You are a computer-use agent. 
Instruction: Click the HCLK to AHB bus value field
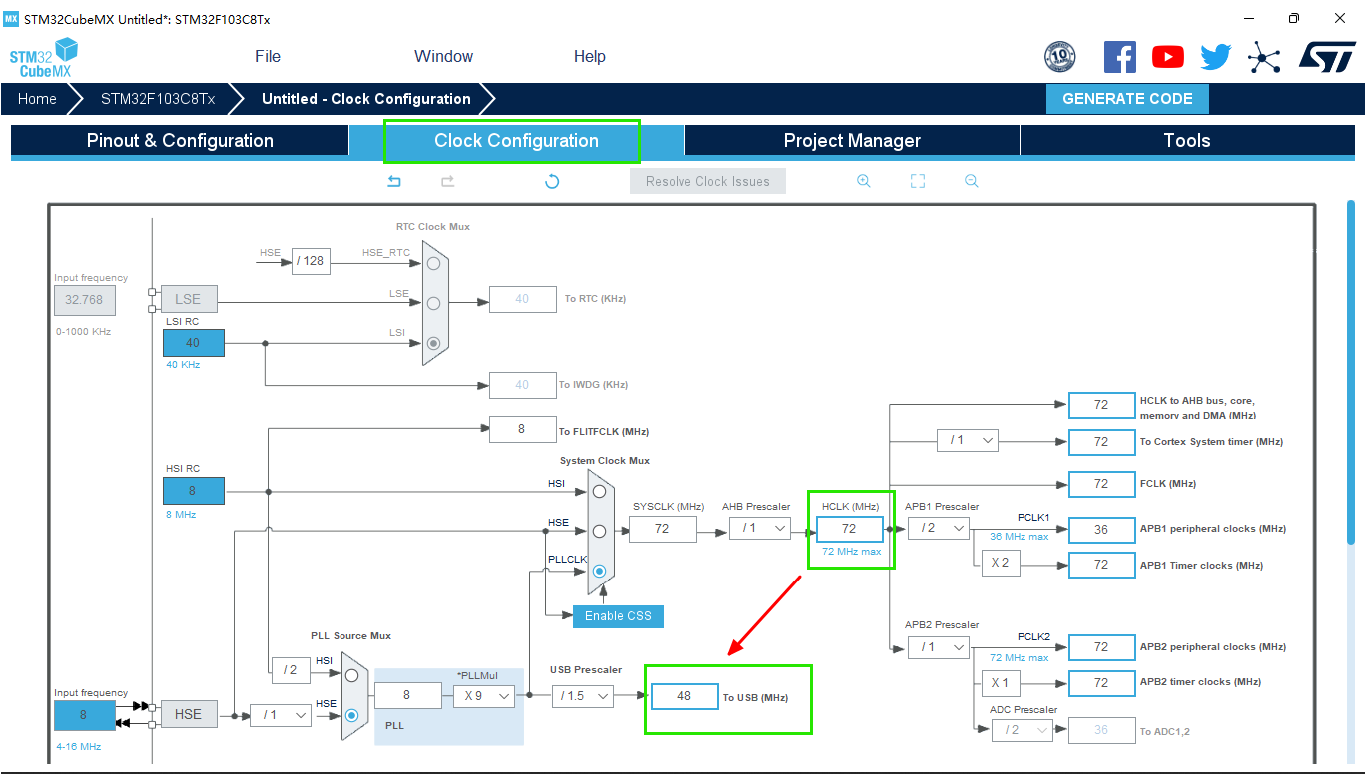pyautogui.click(x=1101, y=405)
